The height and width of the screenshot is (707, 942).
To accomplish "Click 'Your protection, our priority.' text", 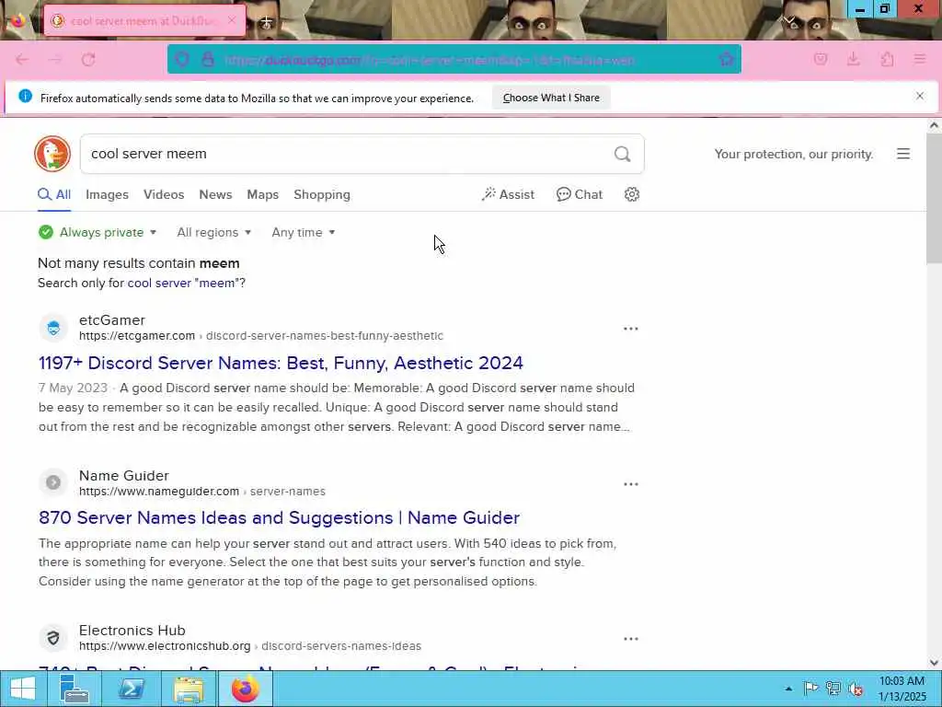I will point(794,154).
